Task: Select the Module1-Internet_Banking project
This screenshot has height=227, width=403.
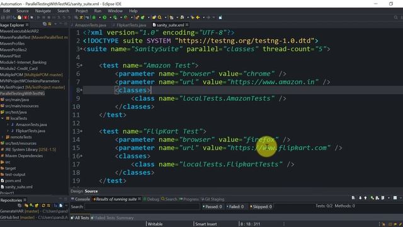Action: (x=23, y=62)
